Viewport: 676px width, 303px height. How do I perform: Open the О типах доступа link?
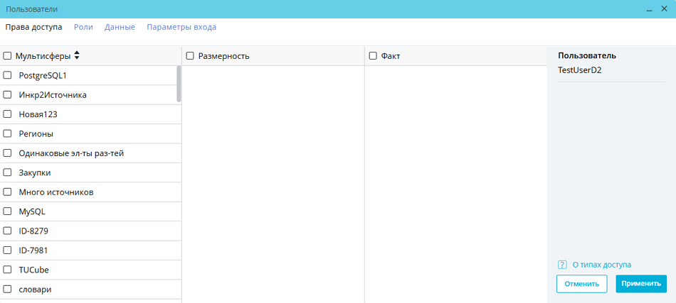601,265
